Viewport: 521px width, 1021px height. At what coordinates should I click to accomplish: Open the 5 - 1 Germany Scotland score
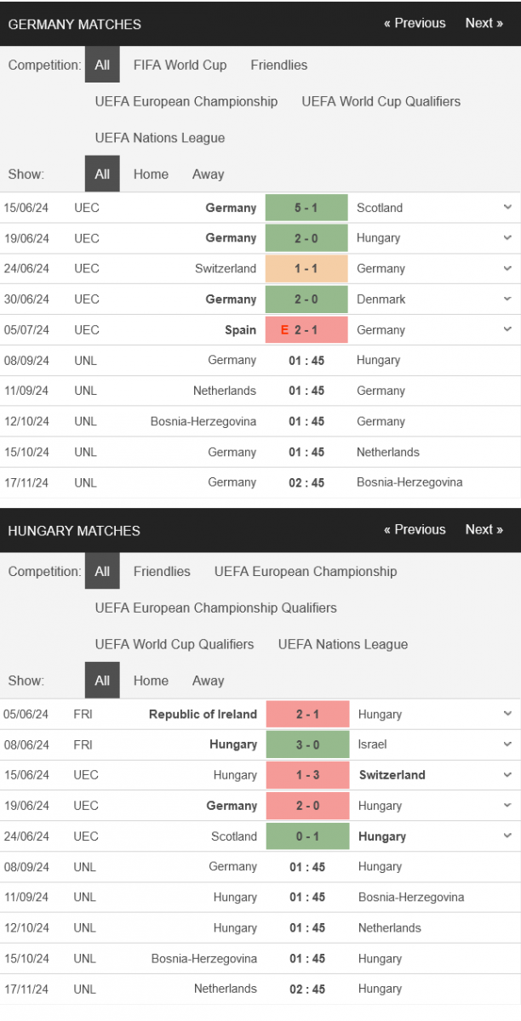coord(306,208)
